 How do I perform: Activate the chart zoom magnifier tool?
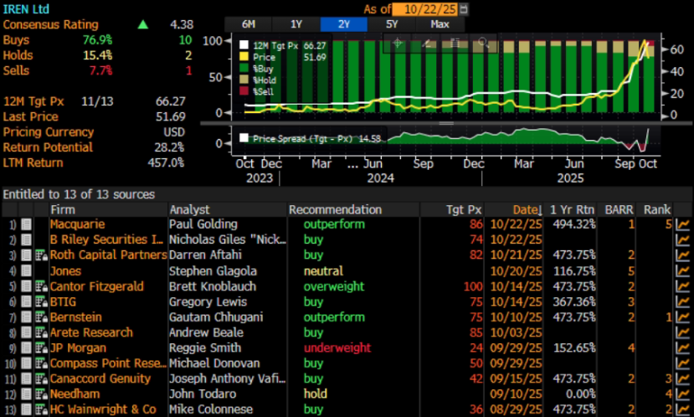pos(483,43)
